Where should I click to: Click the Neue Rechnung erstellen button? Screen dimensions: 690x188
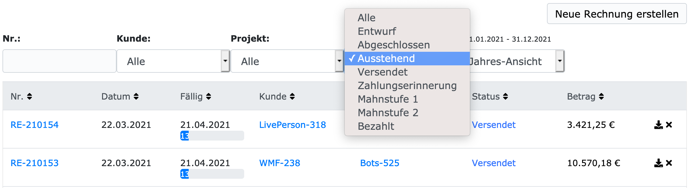617,14
